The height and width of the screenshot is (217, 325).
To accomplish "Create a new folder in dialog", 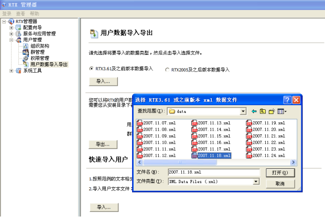I will pyautogui.click(x=271, y=111).
